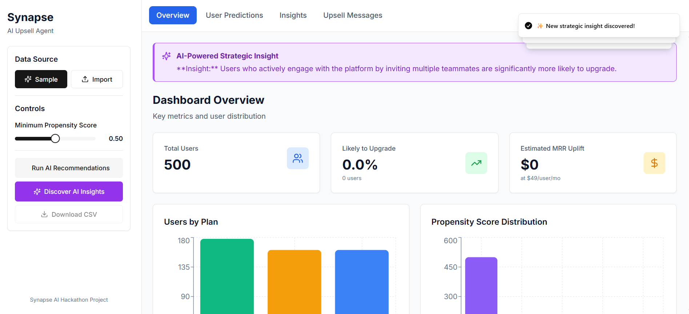Select the Upsell Messages tab

tap(352, 15)
